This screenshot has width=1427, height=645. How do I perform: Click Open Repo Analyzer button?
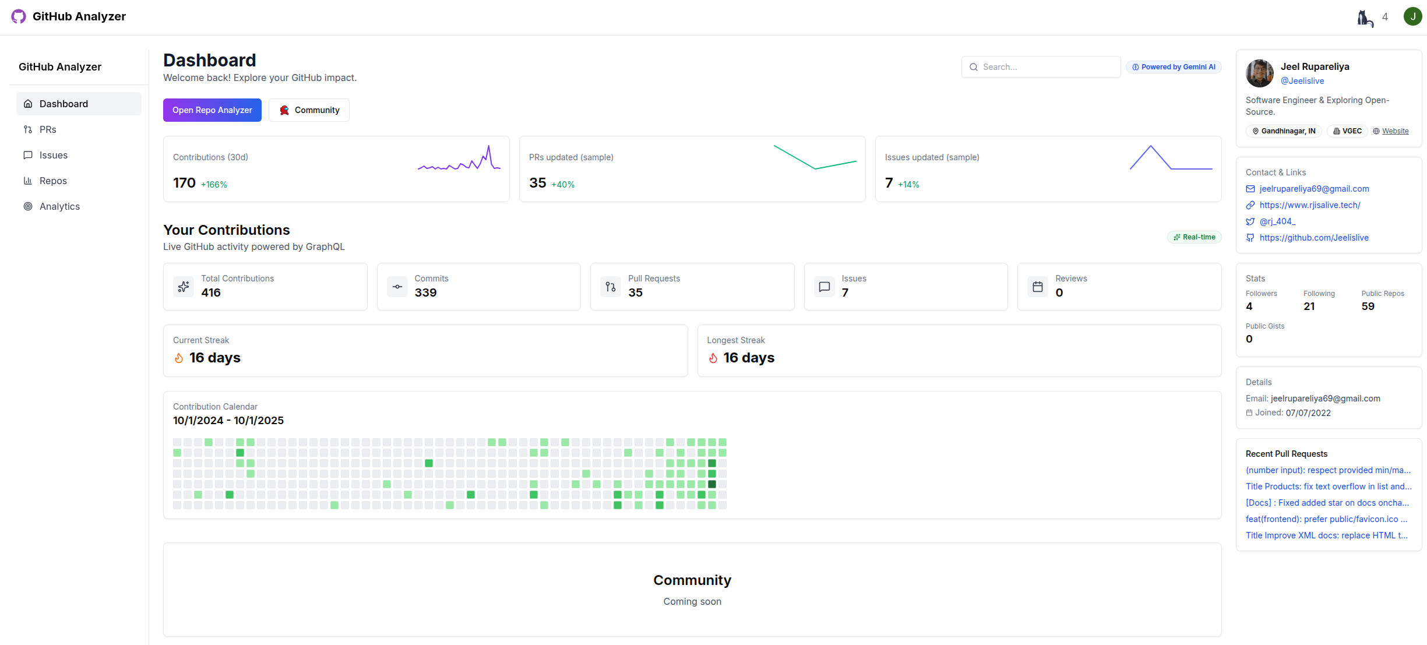click(212, 110)
